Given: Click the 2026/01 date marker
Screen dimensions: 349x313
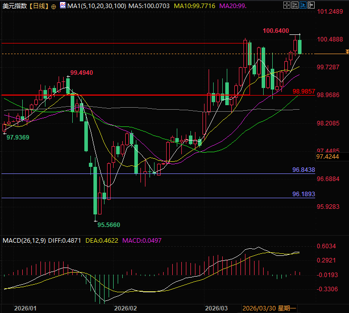Looking at the screenshot, I should point(25,308).
